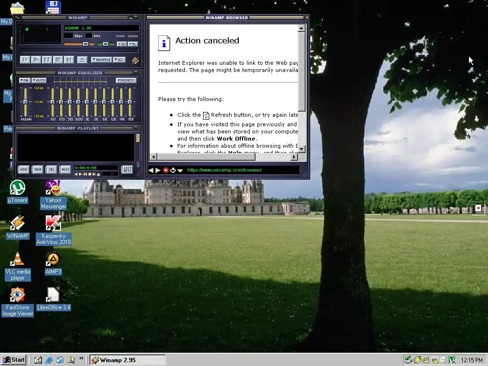
Task: Click the Winamp lightning bolt logo icon
Action: tap(135, 60)
